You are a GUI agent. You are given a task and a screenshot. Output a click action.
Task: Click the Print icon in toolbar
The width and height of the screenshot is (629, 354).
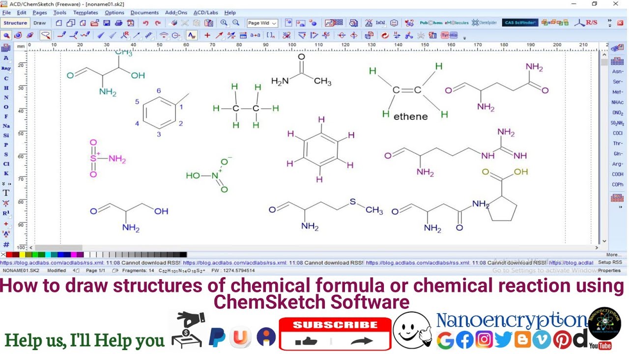(118, 23)
